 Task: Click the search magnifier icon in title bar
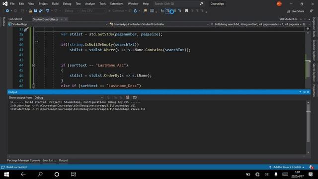click(201, 3)
